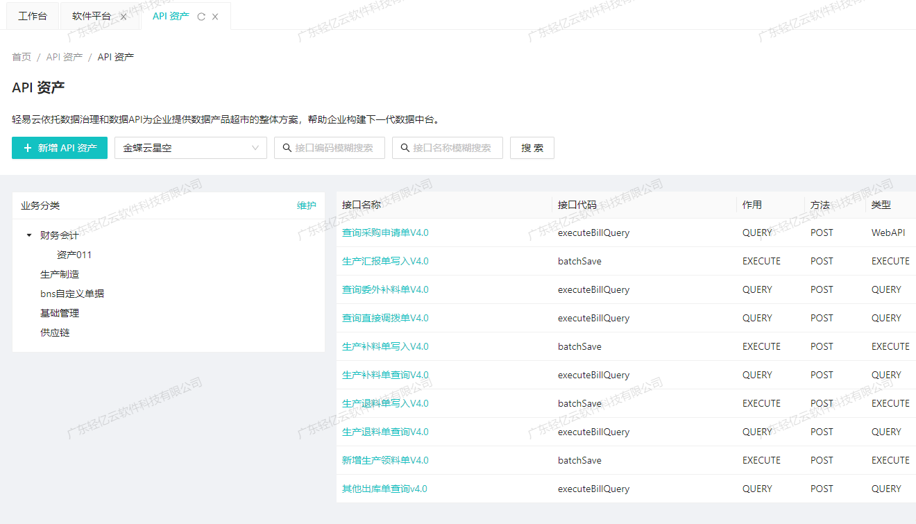This screenshot has height=524, width=916.
Task: Click plus icon in 新增 API 资产 button
Action: tap(28, 148)
